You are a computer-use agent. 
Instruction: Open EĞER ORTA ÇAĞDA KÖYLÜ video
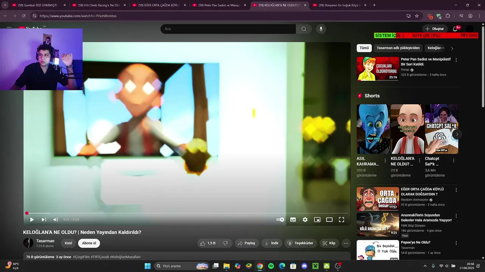[378, 199]
